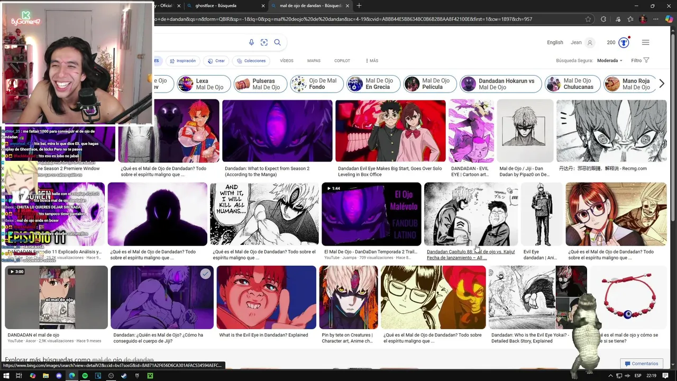Open visual search camera icon

(x=264, y=42)
